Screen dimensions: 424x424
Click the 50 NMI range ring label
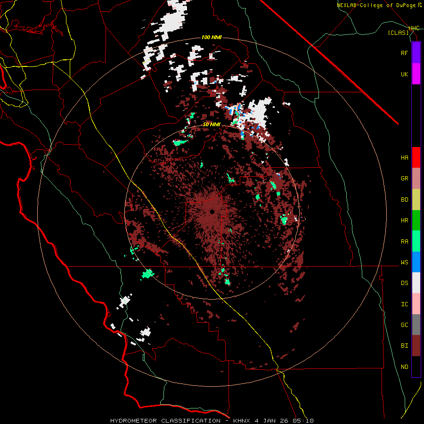tap(212, 125)
